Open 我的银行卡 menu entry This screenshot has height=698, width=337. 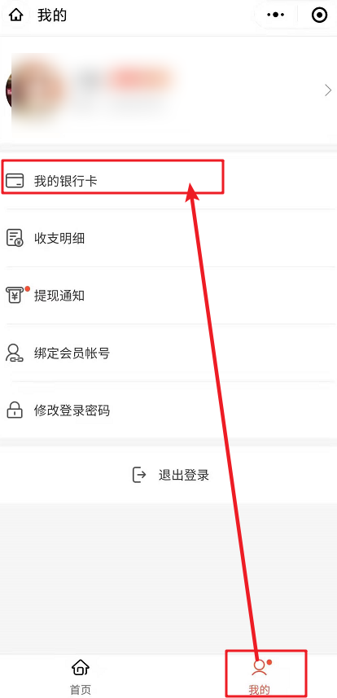tap(168, 180)
